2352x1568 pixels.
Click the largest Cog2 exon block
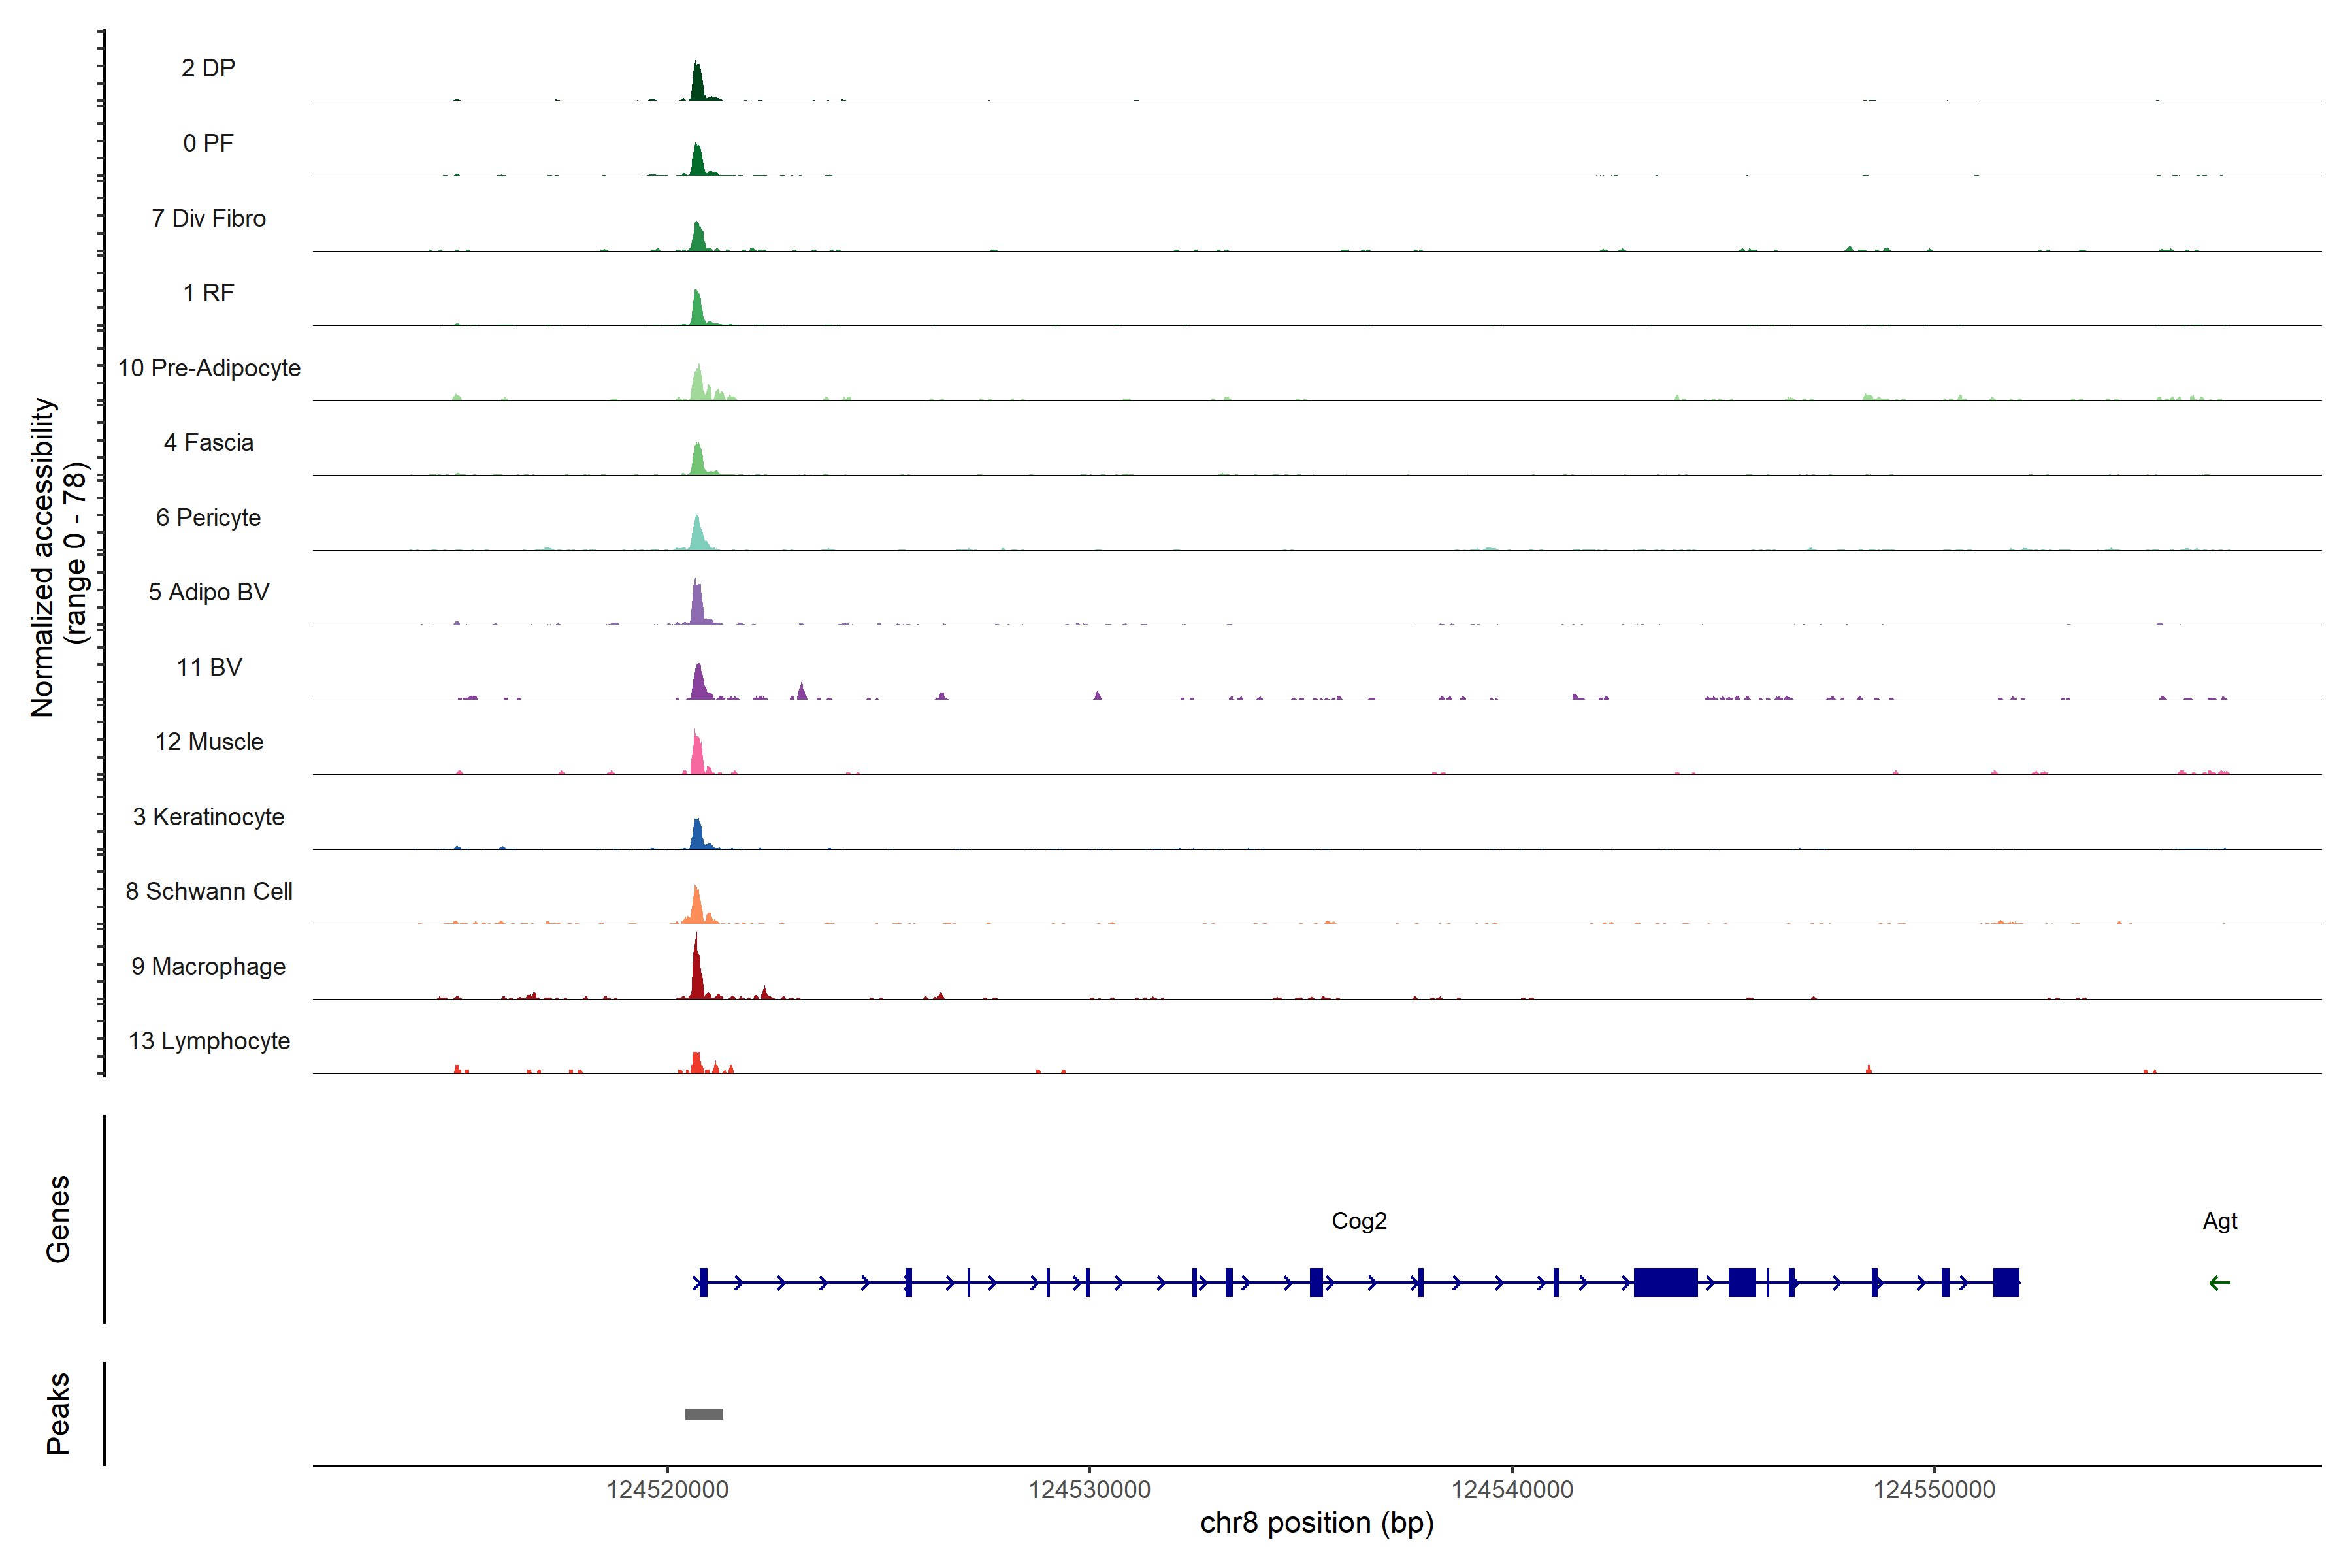pos(1665,1282)
